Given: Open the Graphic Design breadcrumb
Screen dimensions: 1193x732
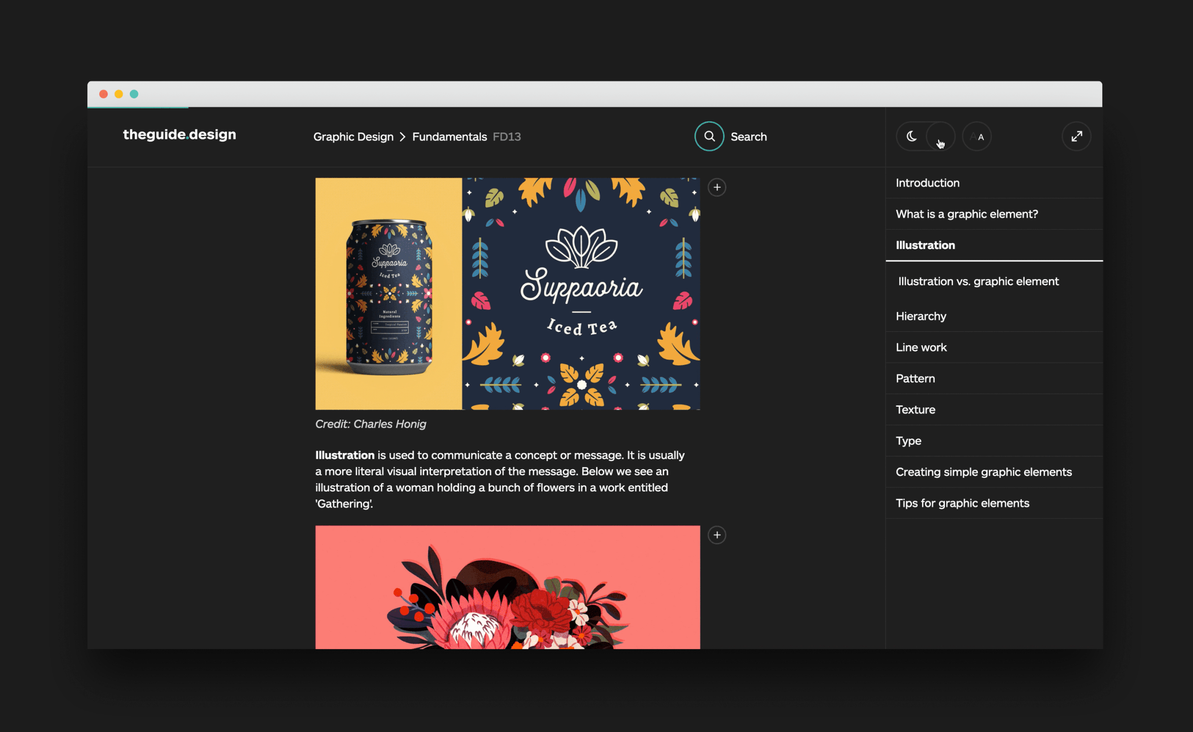Looking at the screenshot, I should click(x=353, y=136).
